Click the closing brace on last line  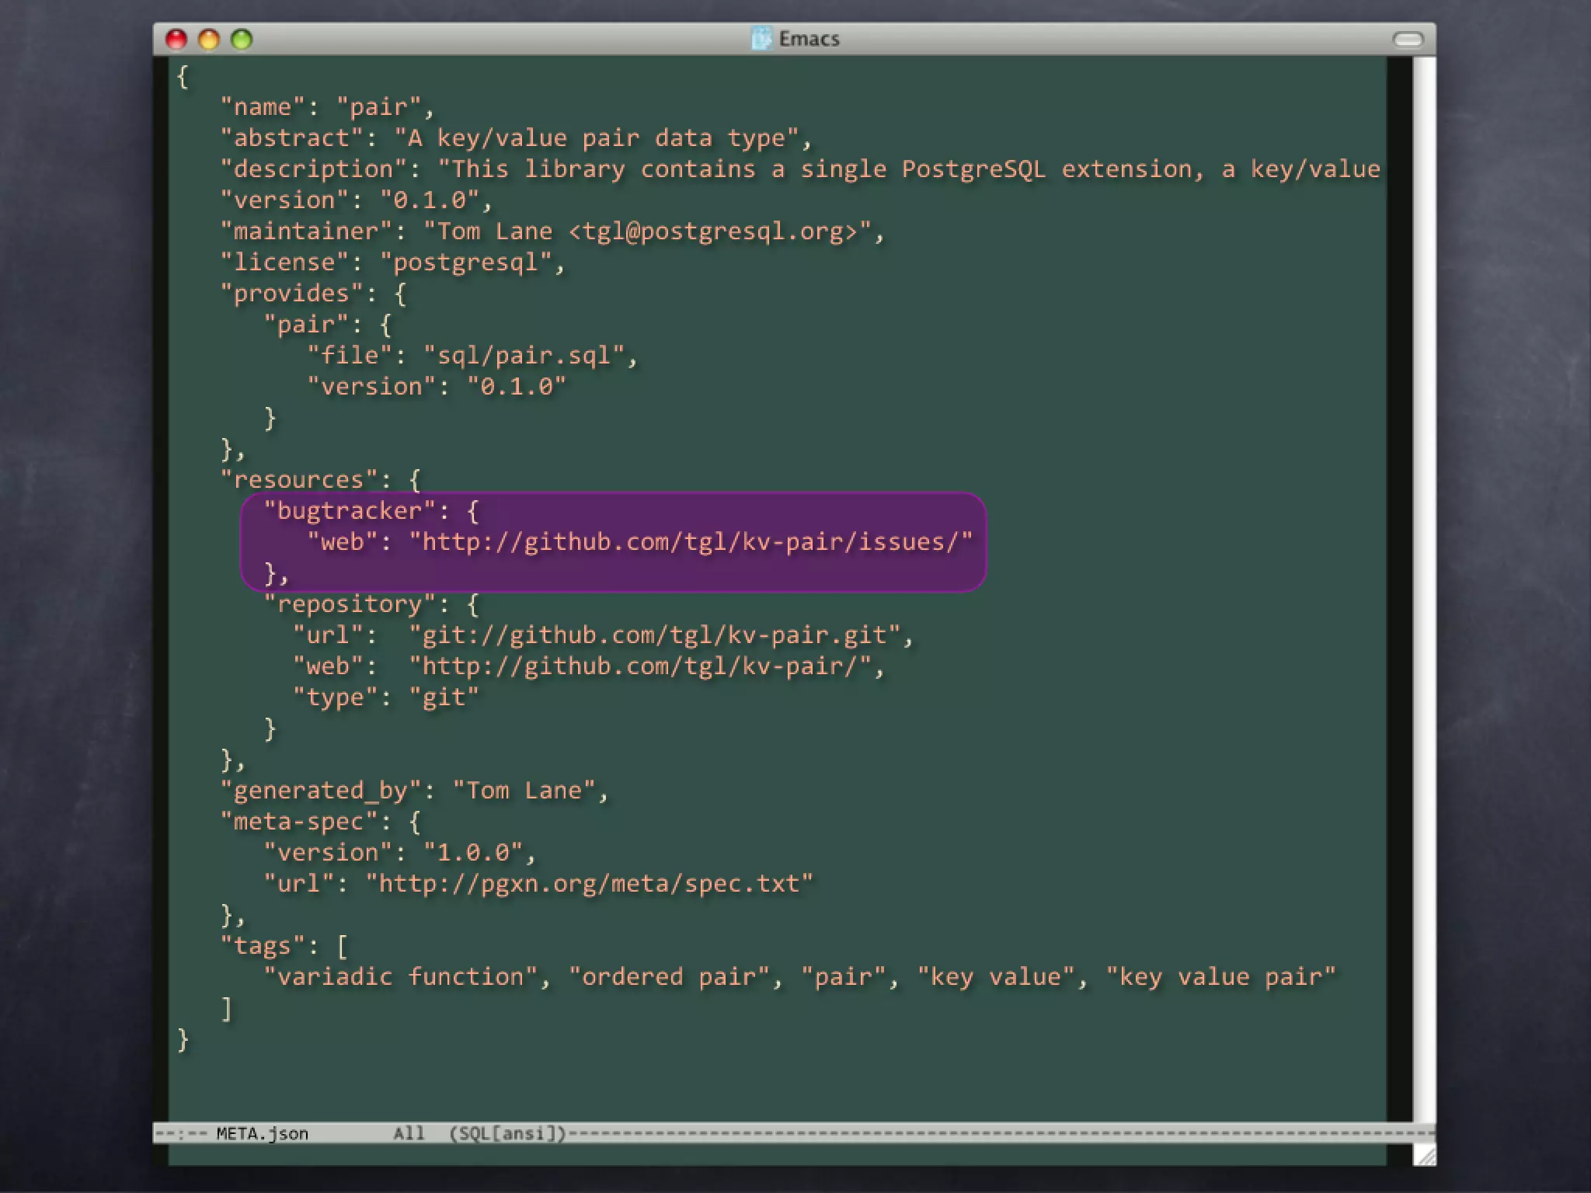click(183, 1039)
